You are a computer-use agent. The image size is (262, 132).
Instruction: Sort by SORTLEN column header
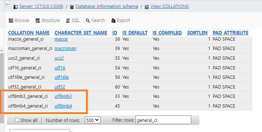(197, 33)
